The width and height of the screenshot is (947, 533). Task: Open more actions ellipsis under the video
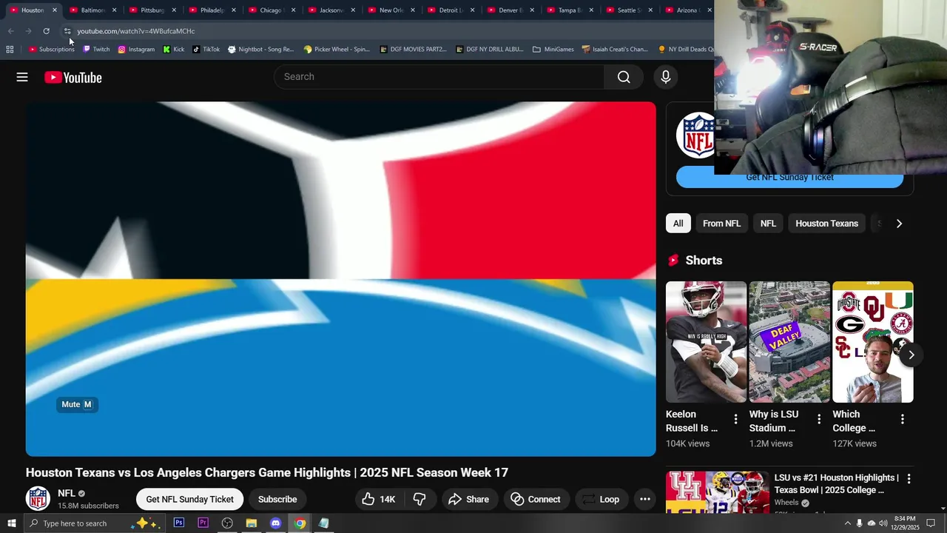pyautogui.click(x=644, y=499)
